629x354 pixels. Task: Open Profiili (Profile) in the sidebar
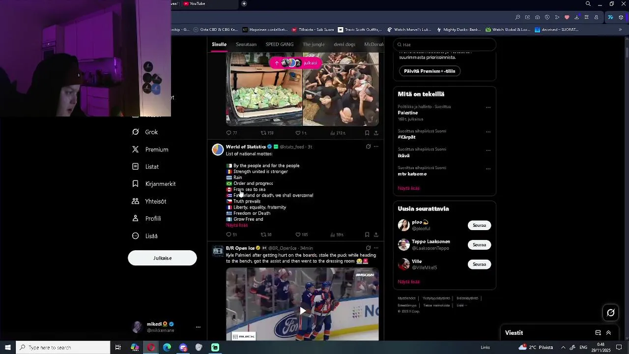coord(146,219)
